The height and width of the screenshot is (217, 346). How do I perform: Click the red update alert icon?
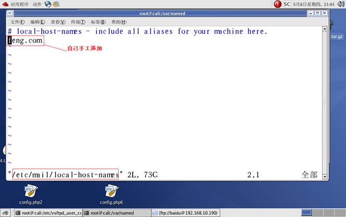pos(277,4)
